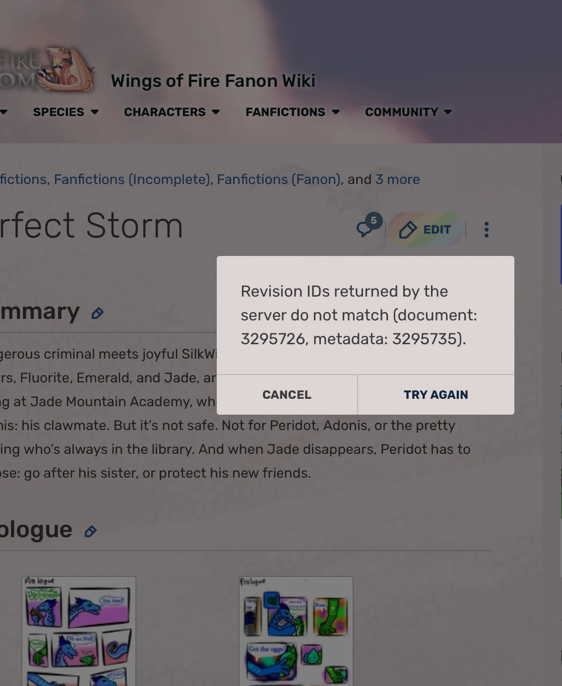Edit the Summary section via its pencil icon
Screen dimensions: 562x686
coord(98,313)
